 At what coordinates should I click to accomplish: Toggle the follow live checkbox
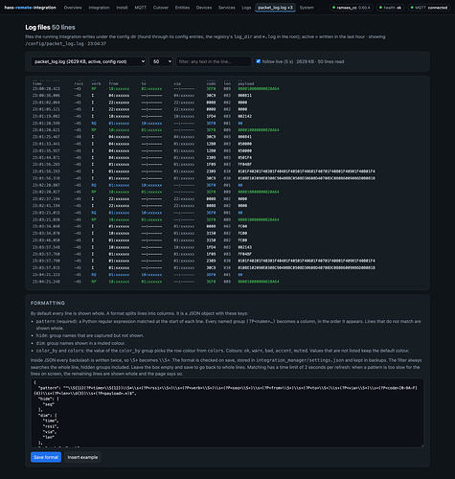click(259, 61)
